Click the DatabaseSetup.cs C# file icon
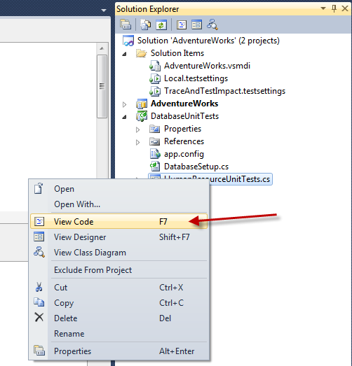The height and width of the screenshot is (366, 352). 155,167
